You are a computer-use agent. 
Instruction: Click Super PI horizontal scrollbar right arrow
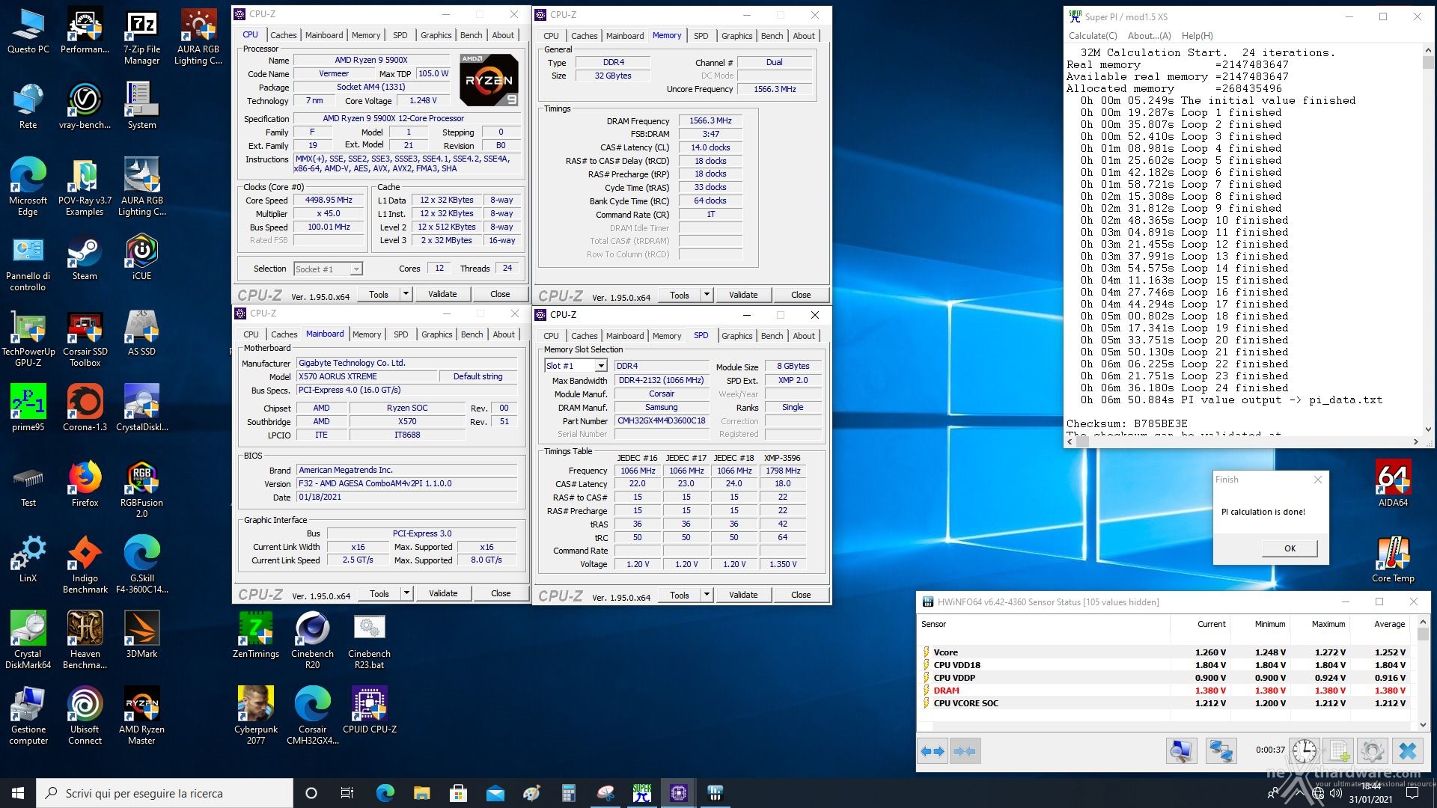click(x=1415, y=441)
